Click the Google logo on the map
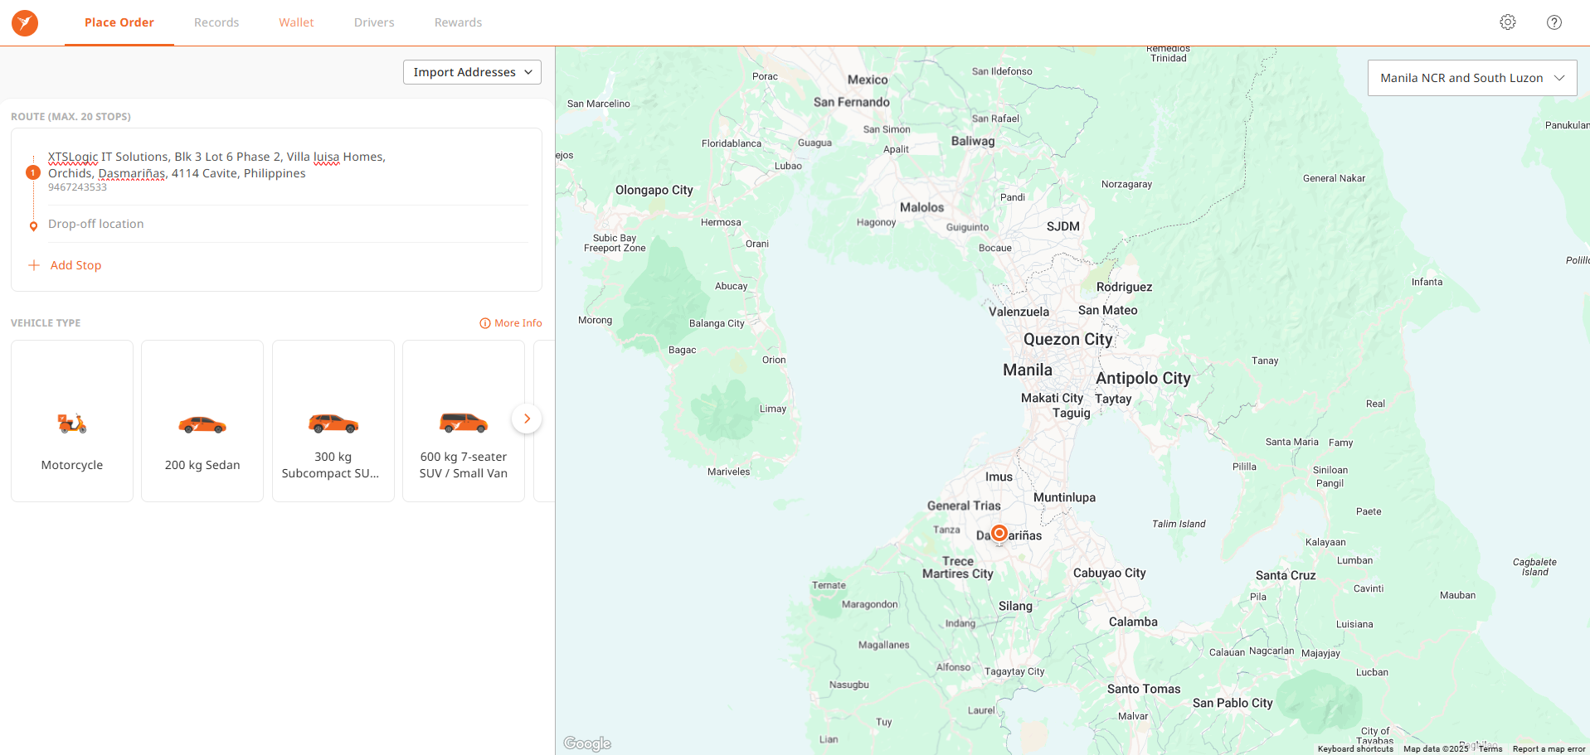1590x755 pixels. click(587, 743)
